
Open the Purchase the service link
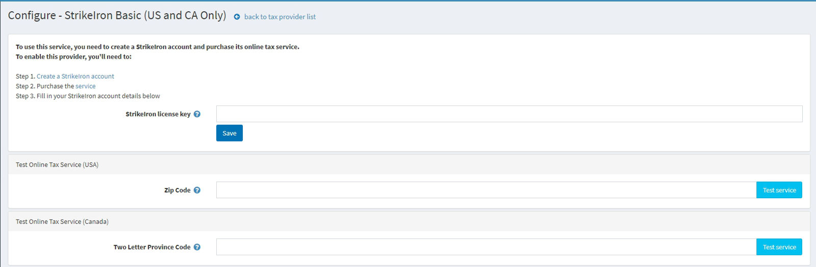[x=86, y=86]
